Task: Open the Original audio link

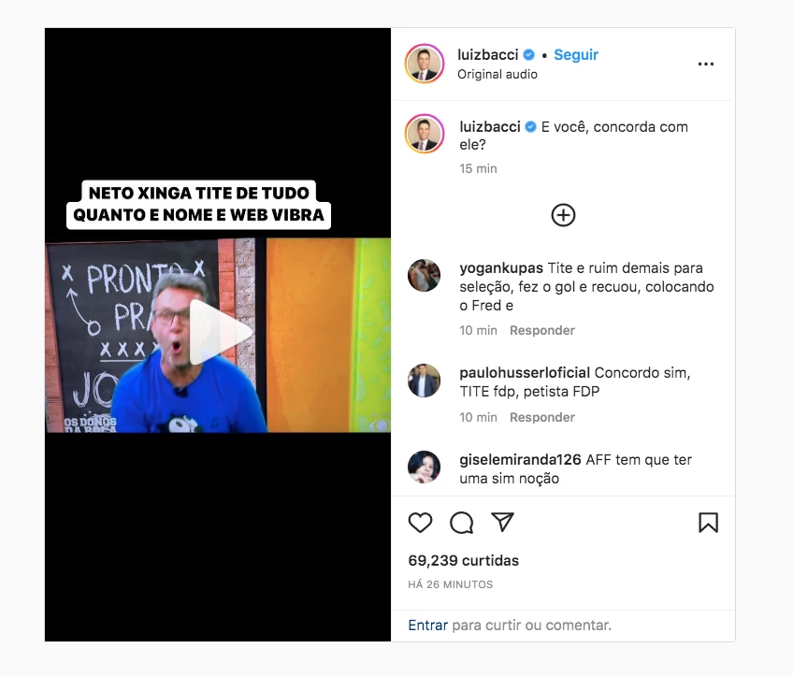Action: pyautogui.click(x=497, y=74)
